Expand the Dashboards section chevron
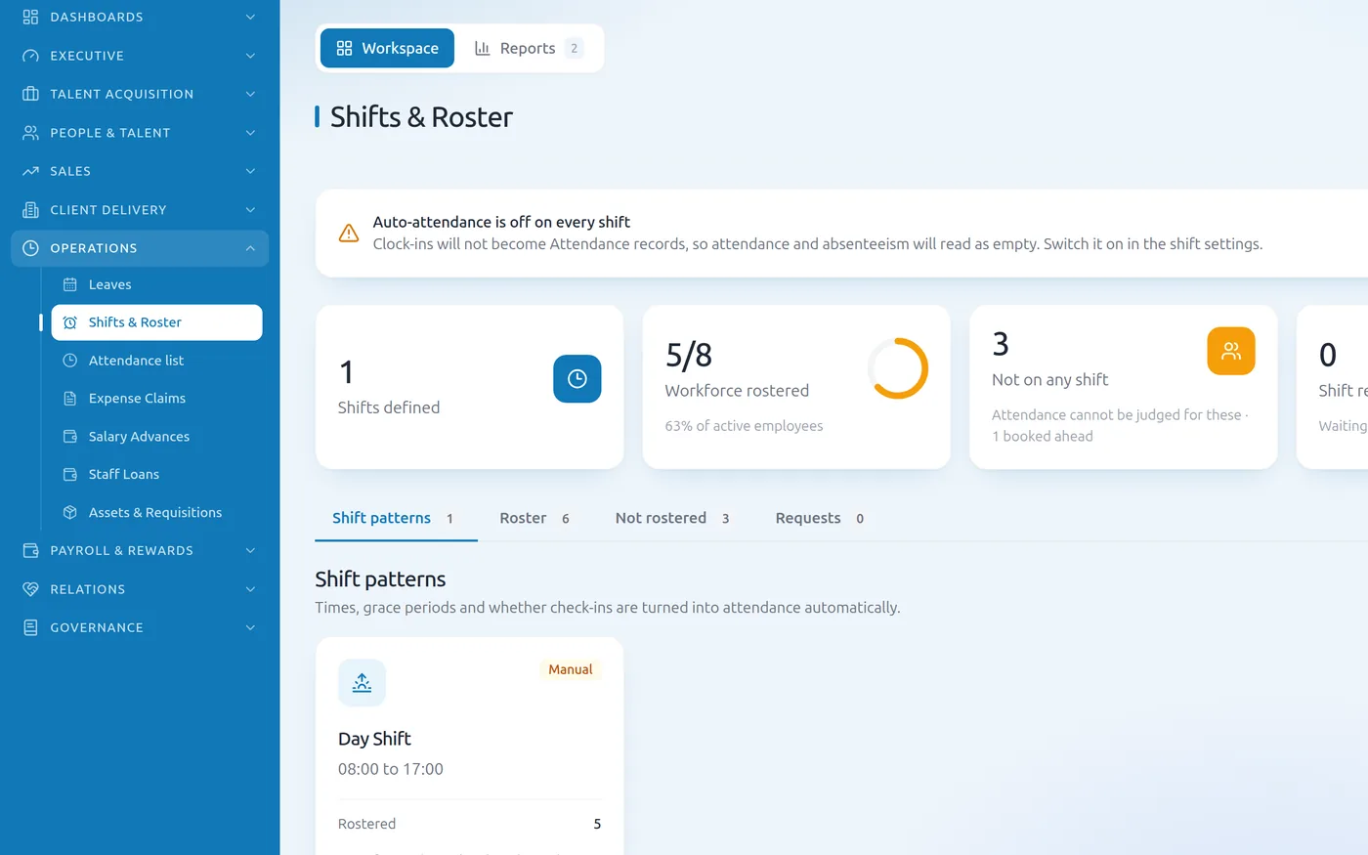Viewport: 1368px width, 855px height. point(250,17)
